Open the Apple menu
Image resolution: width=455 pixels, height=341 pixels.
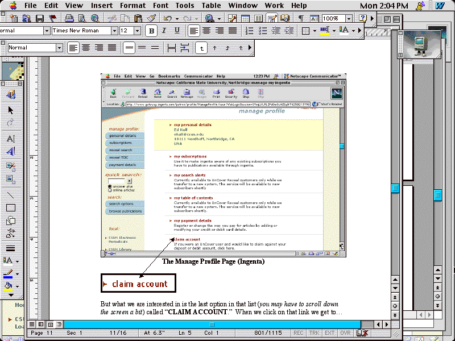13,5
